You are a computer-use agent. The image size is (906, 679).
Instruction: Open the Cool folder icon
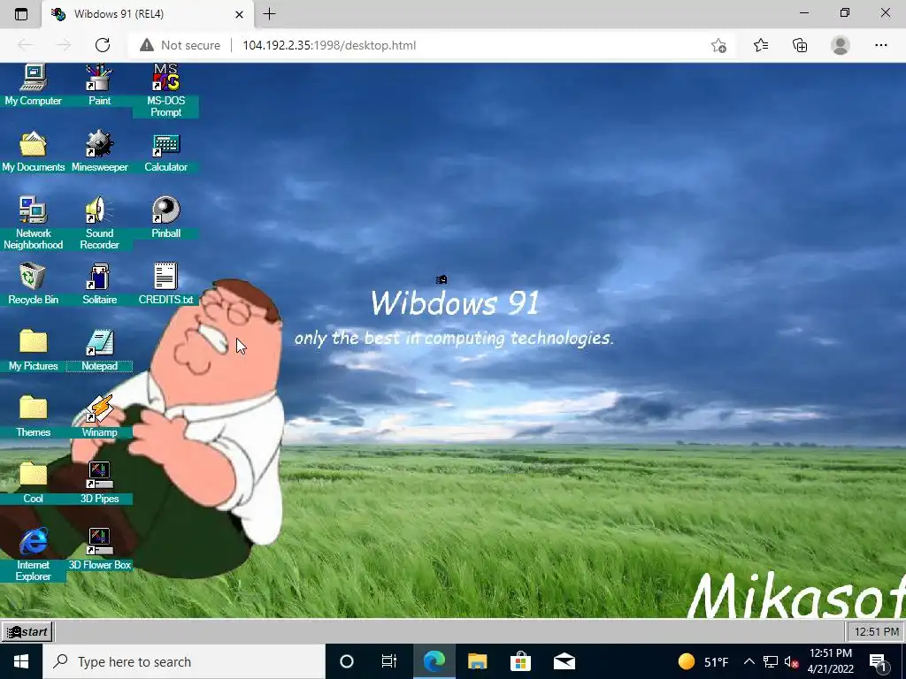pos(33,483)
